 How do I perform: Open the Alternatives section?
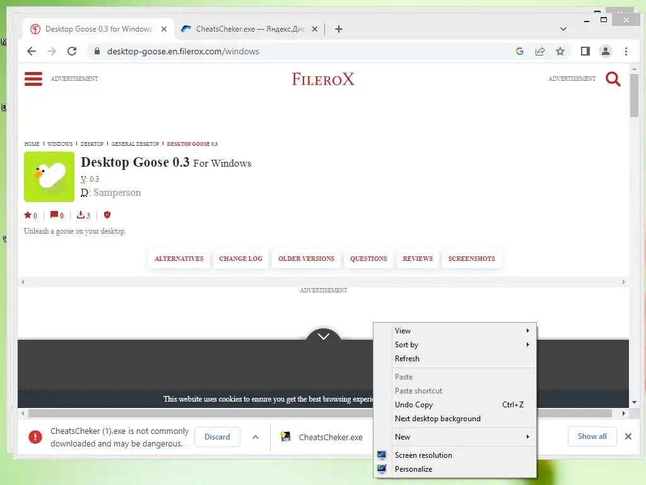click(x=179, y=258)
